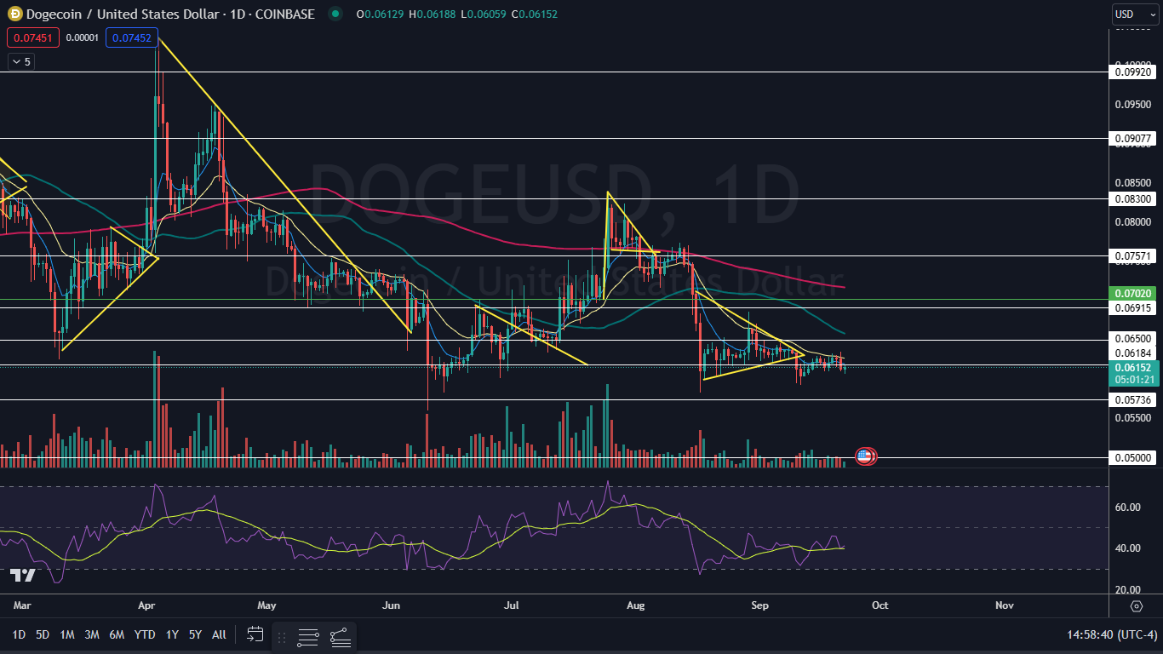
Task: Click the 0.06915 price level label
Action: point(1134,307)
